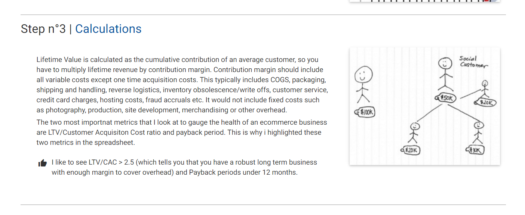The width and height of the screenshot is (525, 215).
Task: Open the cropped image at page top
Action: pyautogui.click(x=424, y=1)
